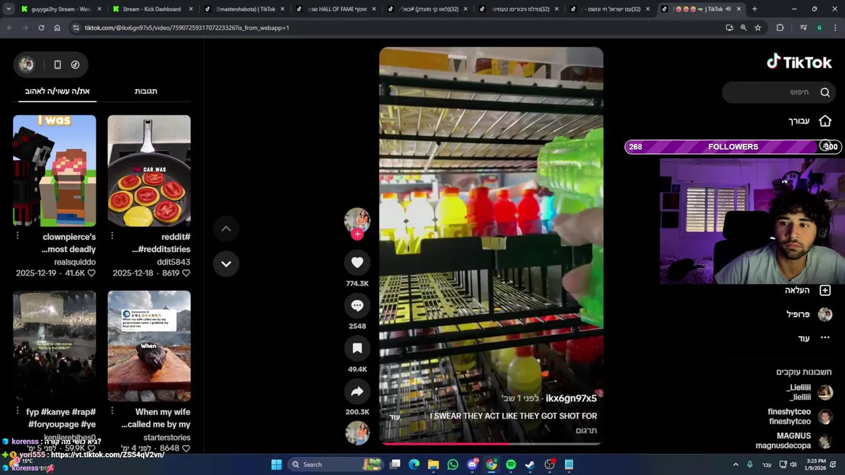The height and width of the screenshot is (475, 845).
Task: Open the browser zoom magnifier icon
Action: pos(743,28)
